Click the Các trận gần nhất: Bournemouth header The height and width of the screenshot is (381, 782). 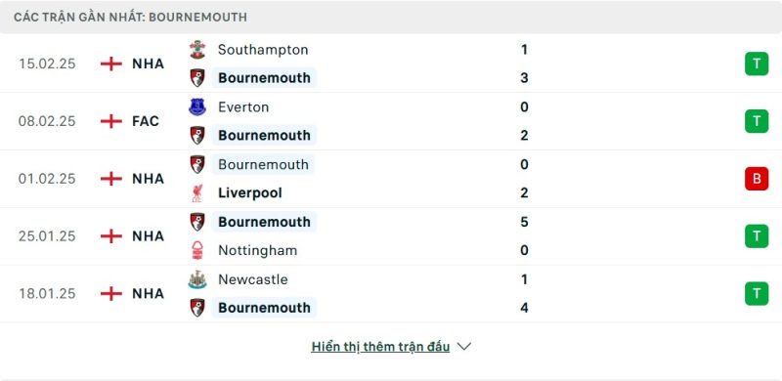130,17
